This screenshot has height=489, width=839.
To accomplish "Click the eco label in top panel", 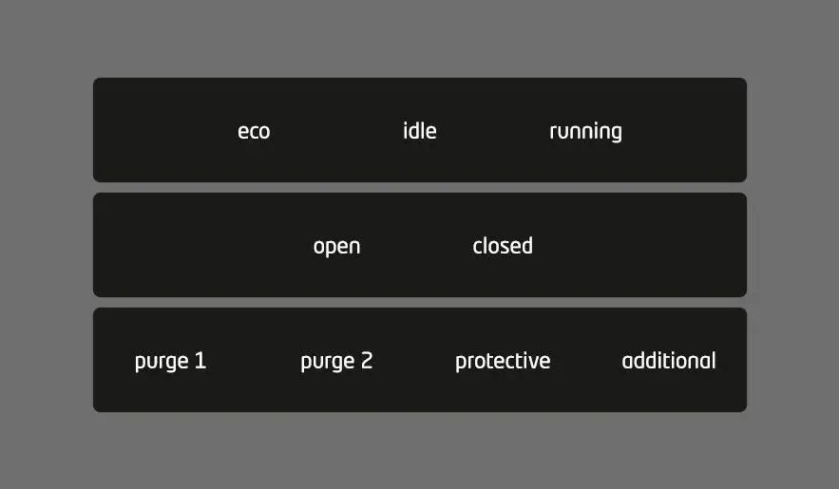I will tap(254, 131).
